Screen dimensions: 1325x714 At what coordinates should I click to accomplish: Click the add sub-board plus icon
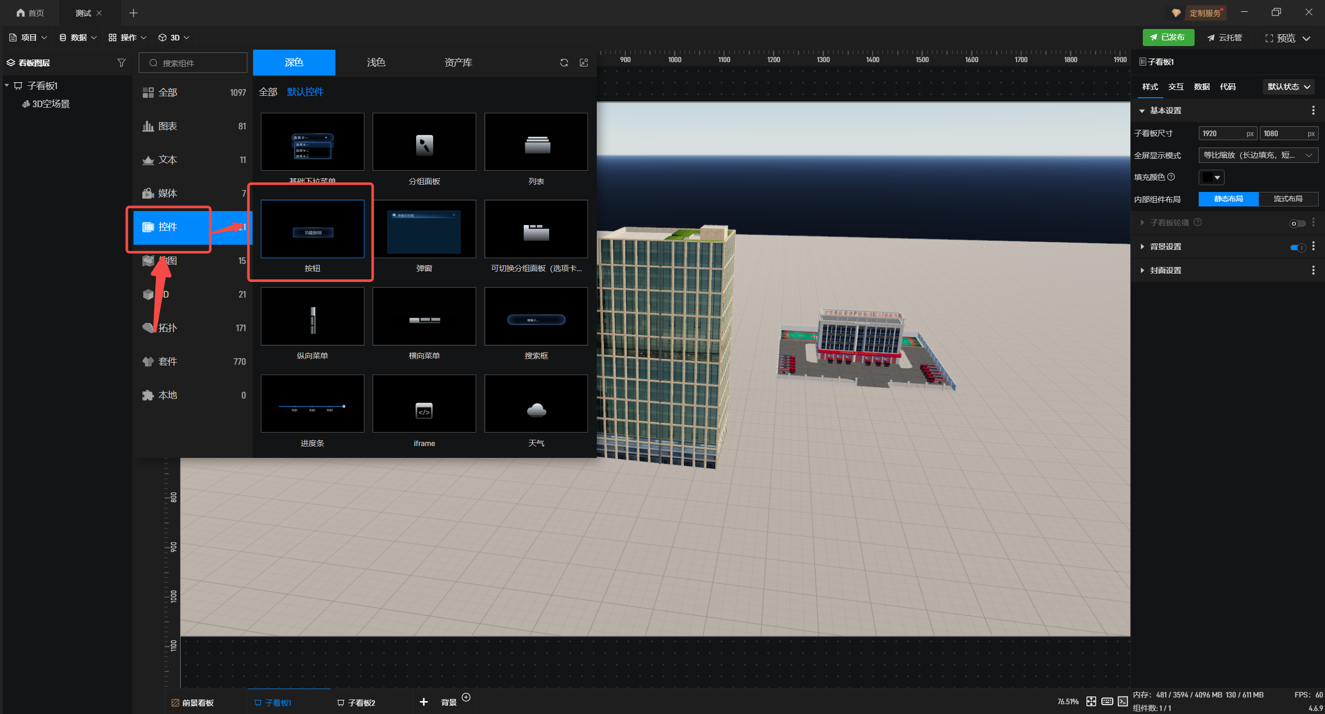click(x=423, y=702)
